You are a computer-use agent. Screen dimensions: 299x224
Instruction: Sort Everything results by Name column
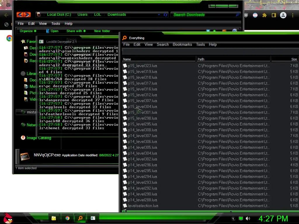(159, 59)
